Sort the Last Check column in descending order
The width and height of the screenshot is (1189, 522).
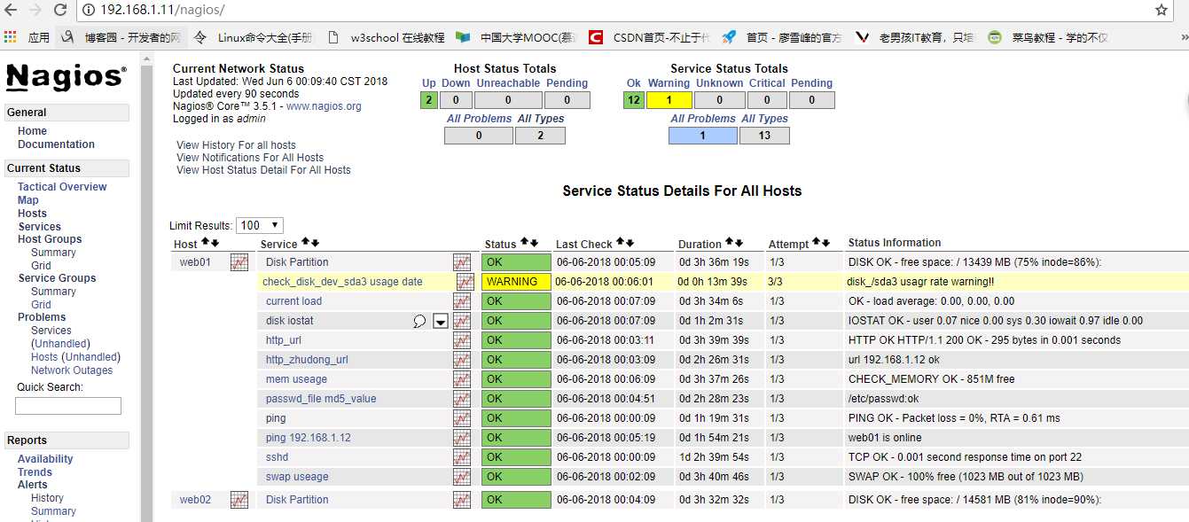[x=631, y=242]
